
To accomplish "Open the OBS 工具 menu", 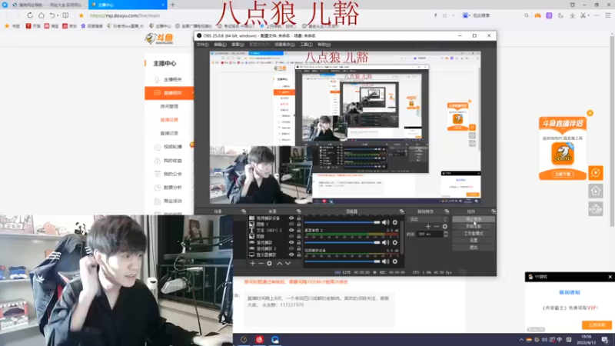I will pos(306,45).
